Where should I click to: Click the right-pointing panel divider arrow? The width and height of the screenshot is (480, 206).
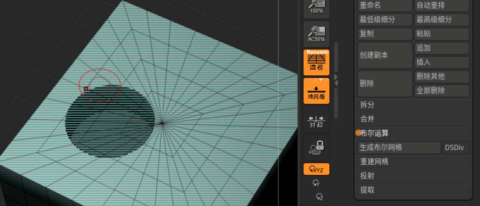(x=336, y=77)
